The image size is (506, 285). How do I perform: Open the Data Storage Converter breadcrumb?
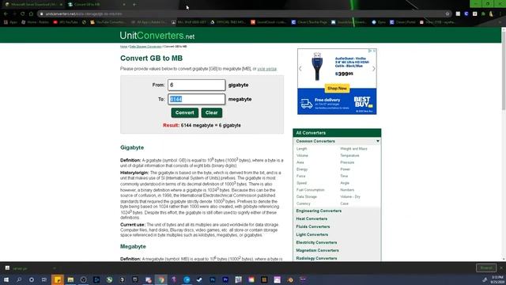click(145, 47)
